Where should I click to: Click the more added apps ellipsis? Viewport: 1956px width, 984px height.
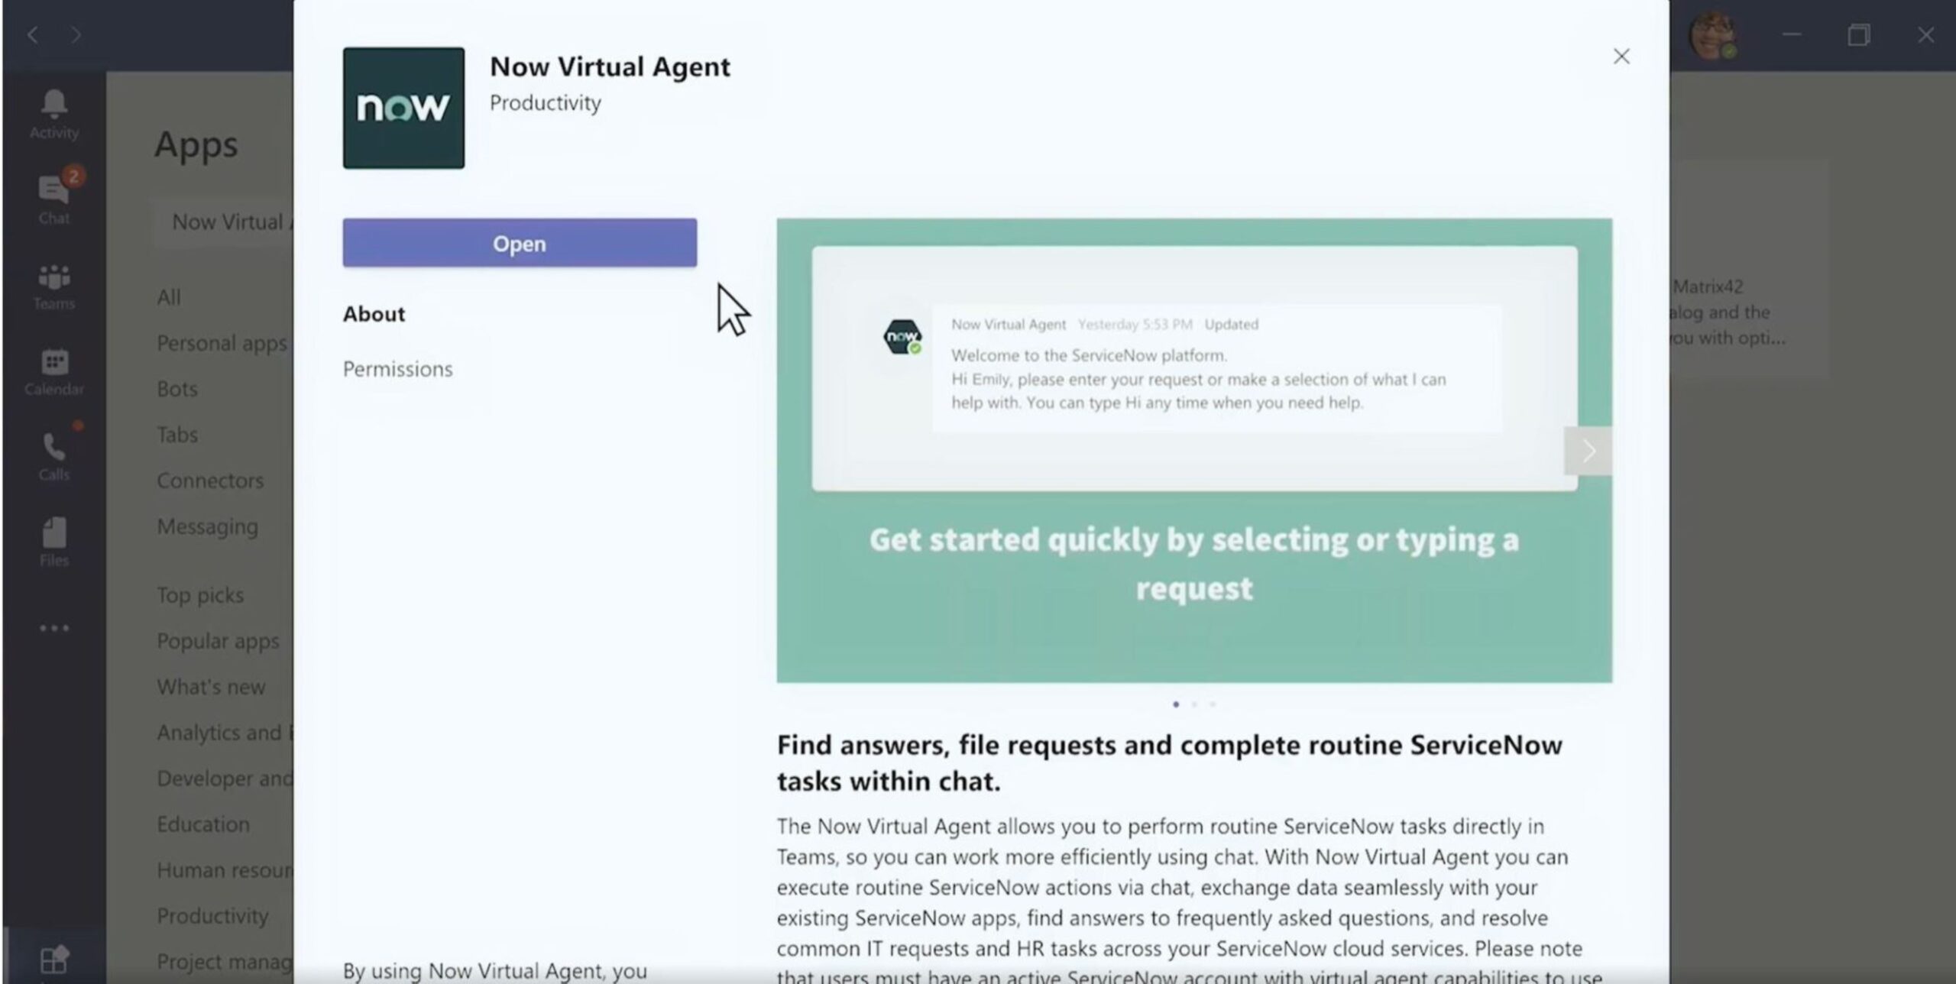tap(53, 628)
